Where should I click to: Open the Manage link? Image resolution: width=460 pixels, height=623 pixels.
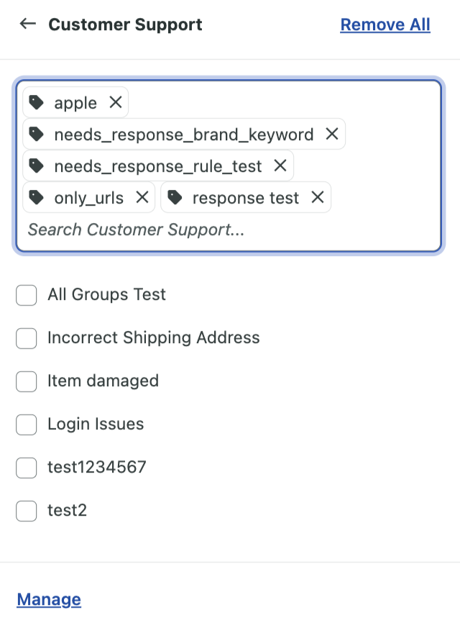(x=49, y=599)
